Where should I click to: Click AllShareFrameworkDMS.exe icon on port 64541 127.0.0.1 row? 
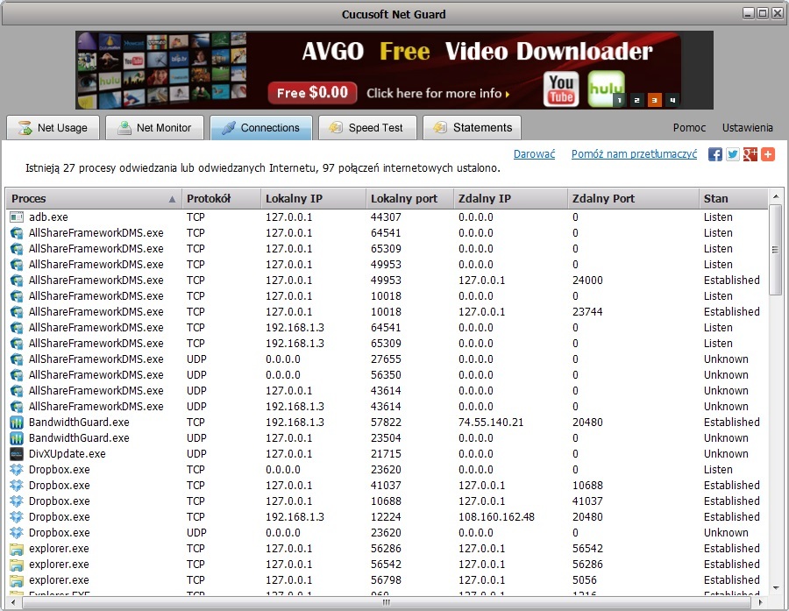[x=17, y=233]
